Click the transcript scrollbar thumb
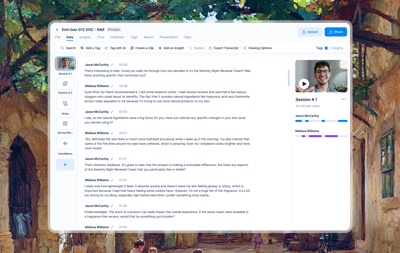 289,78
